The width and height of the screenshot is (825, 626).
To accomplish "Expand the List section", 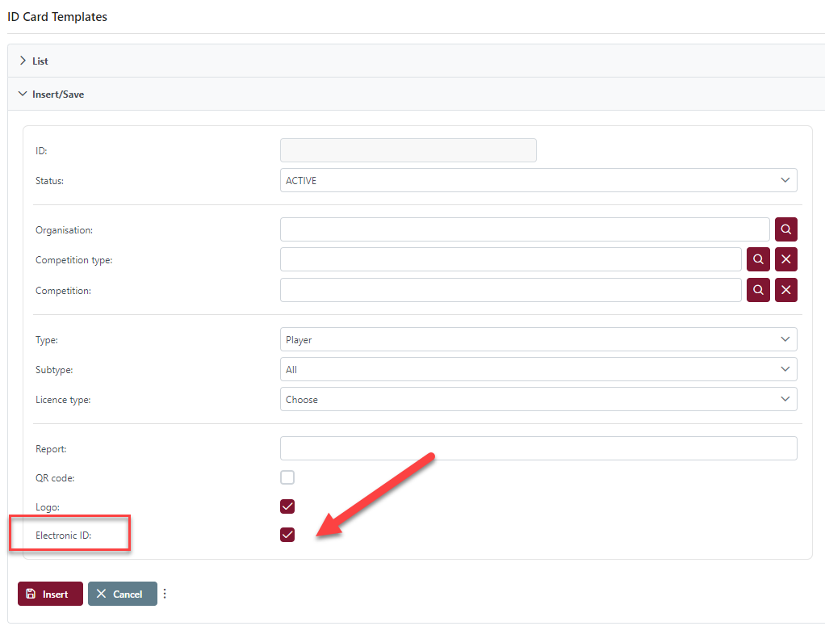I will coord(40,61).
